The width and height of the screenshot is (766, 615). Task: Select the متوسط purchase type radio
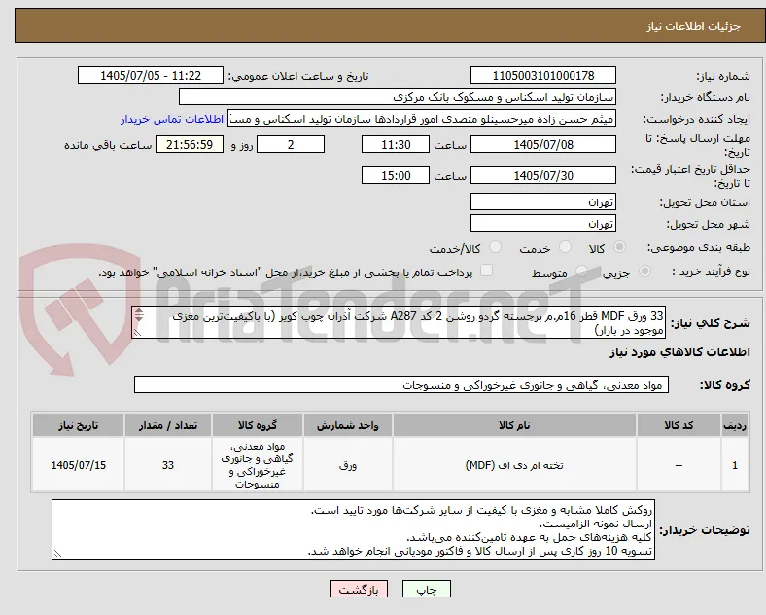[x=581, y=271]
